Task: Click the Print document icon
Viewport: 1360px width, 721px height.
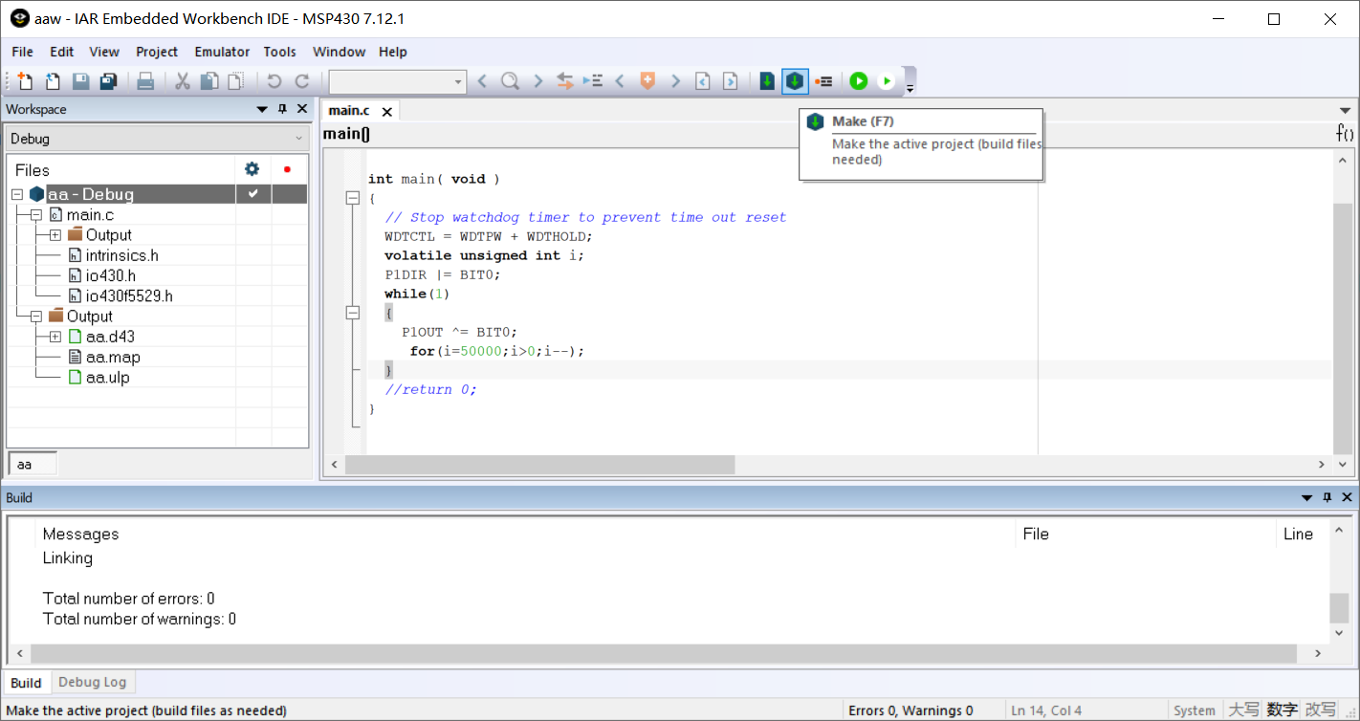Action: tap(145, 81)
